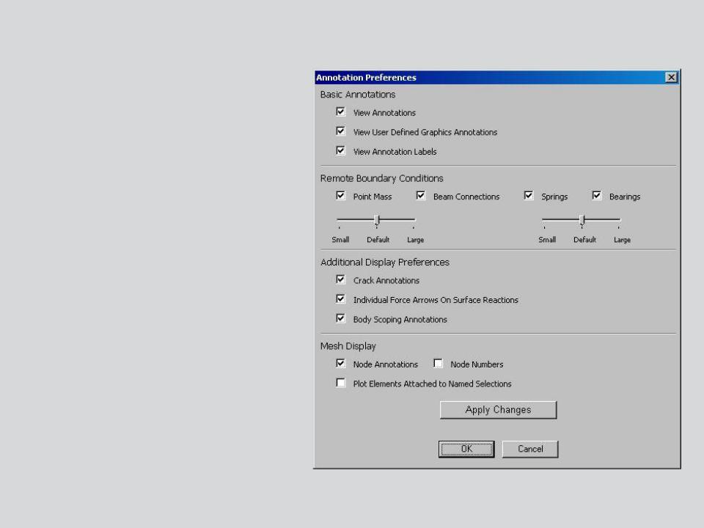
Task: Disable the Bearings checkbox
Action: [597, 196]
